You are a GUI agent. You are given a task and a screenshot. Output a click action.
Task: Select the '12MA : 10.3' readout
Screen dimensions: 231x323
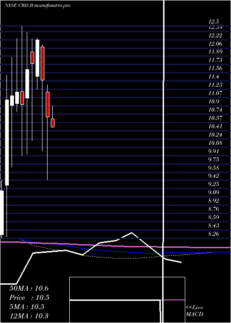click(29, 316)
